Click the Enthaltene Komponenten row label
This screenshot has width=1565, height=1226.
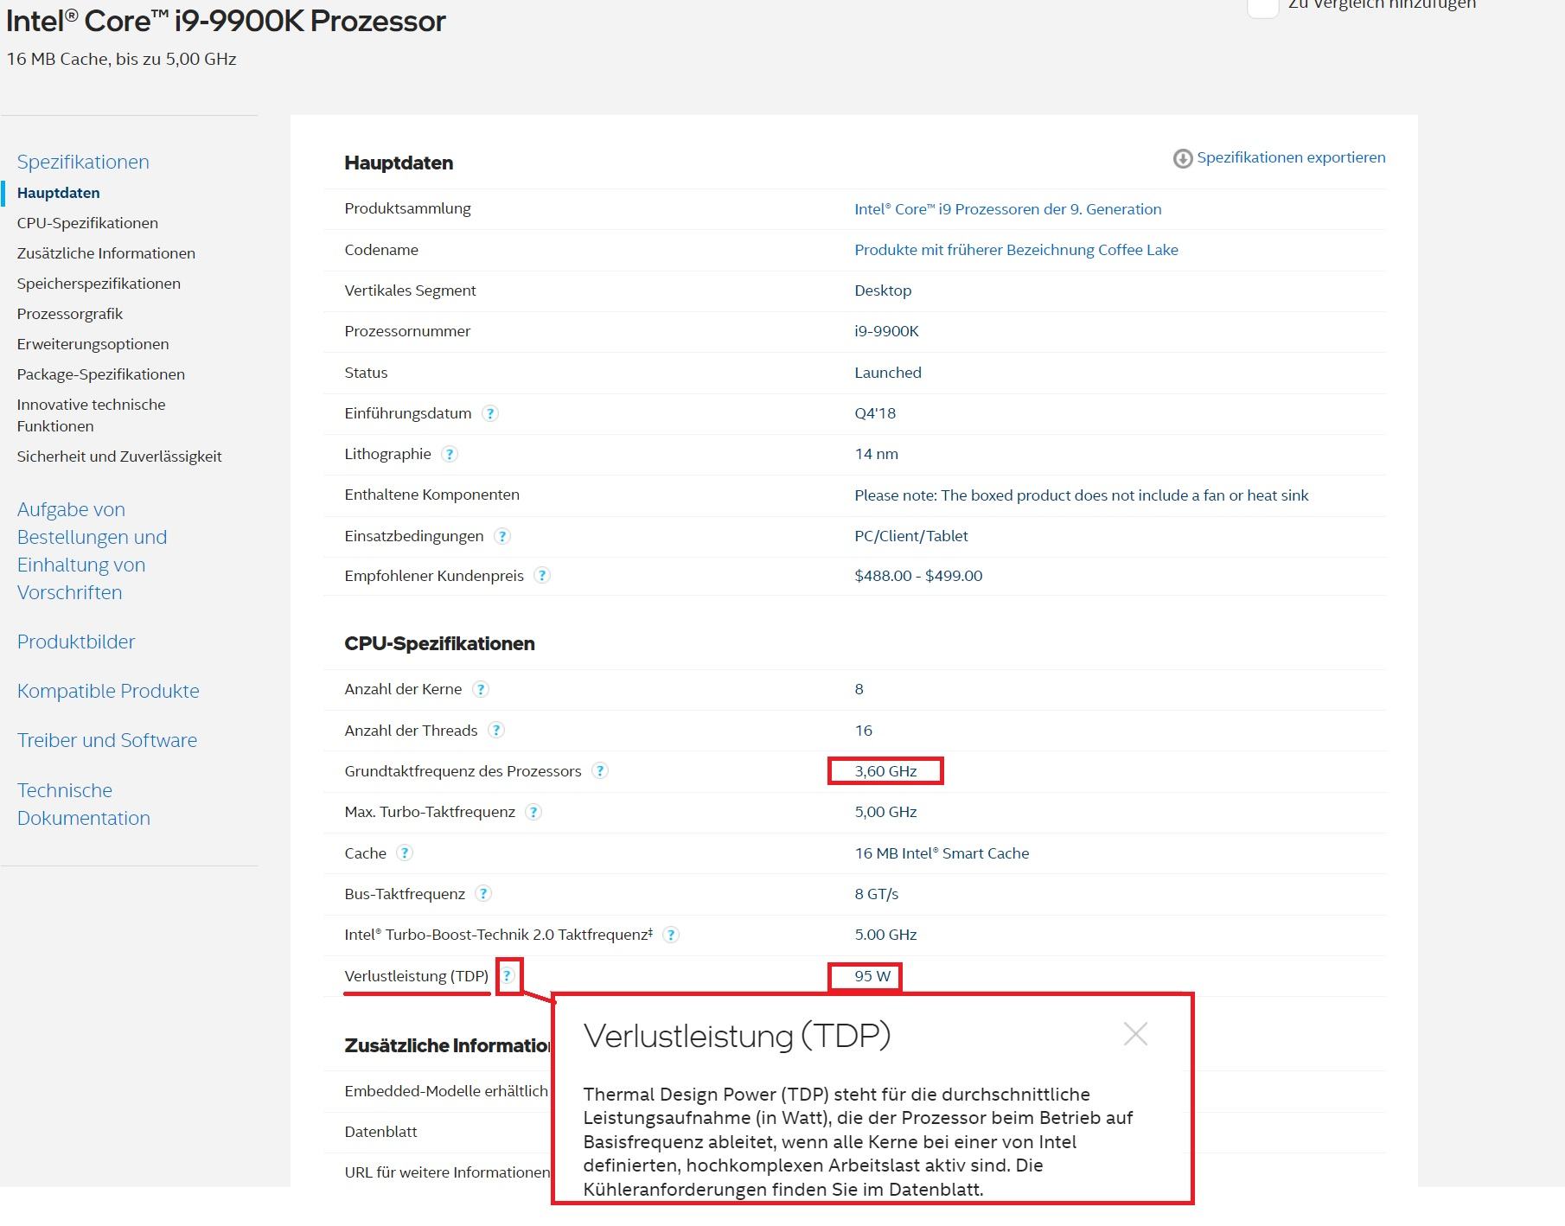pos(432,495)
